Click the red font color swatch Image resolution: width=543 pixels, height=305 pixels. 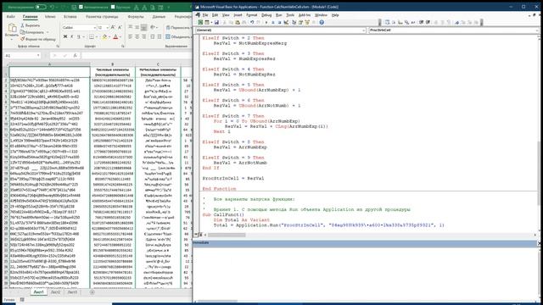point(115,36)
